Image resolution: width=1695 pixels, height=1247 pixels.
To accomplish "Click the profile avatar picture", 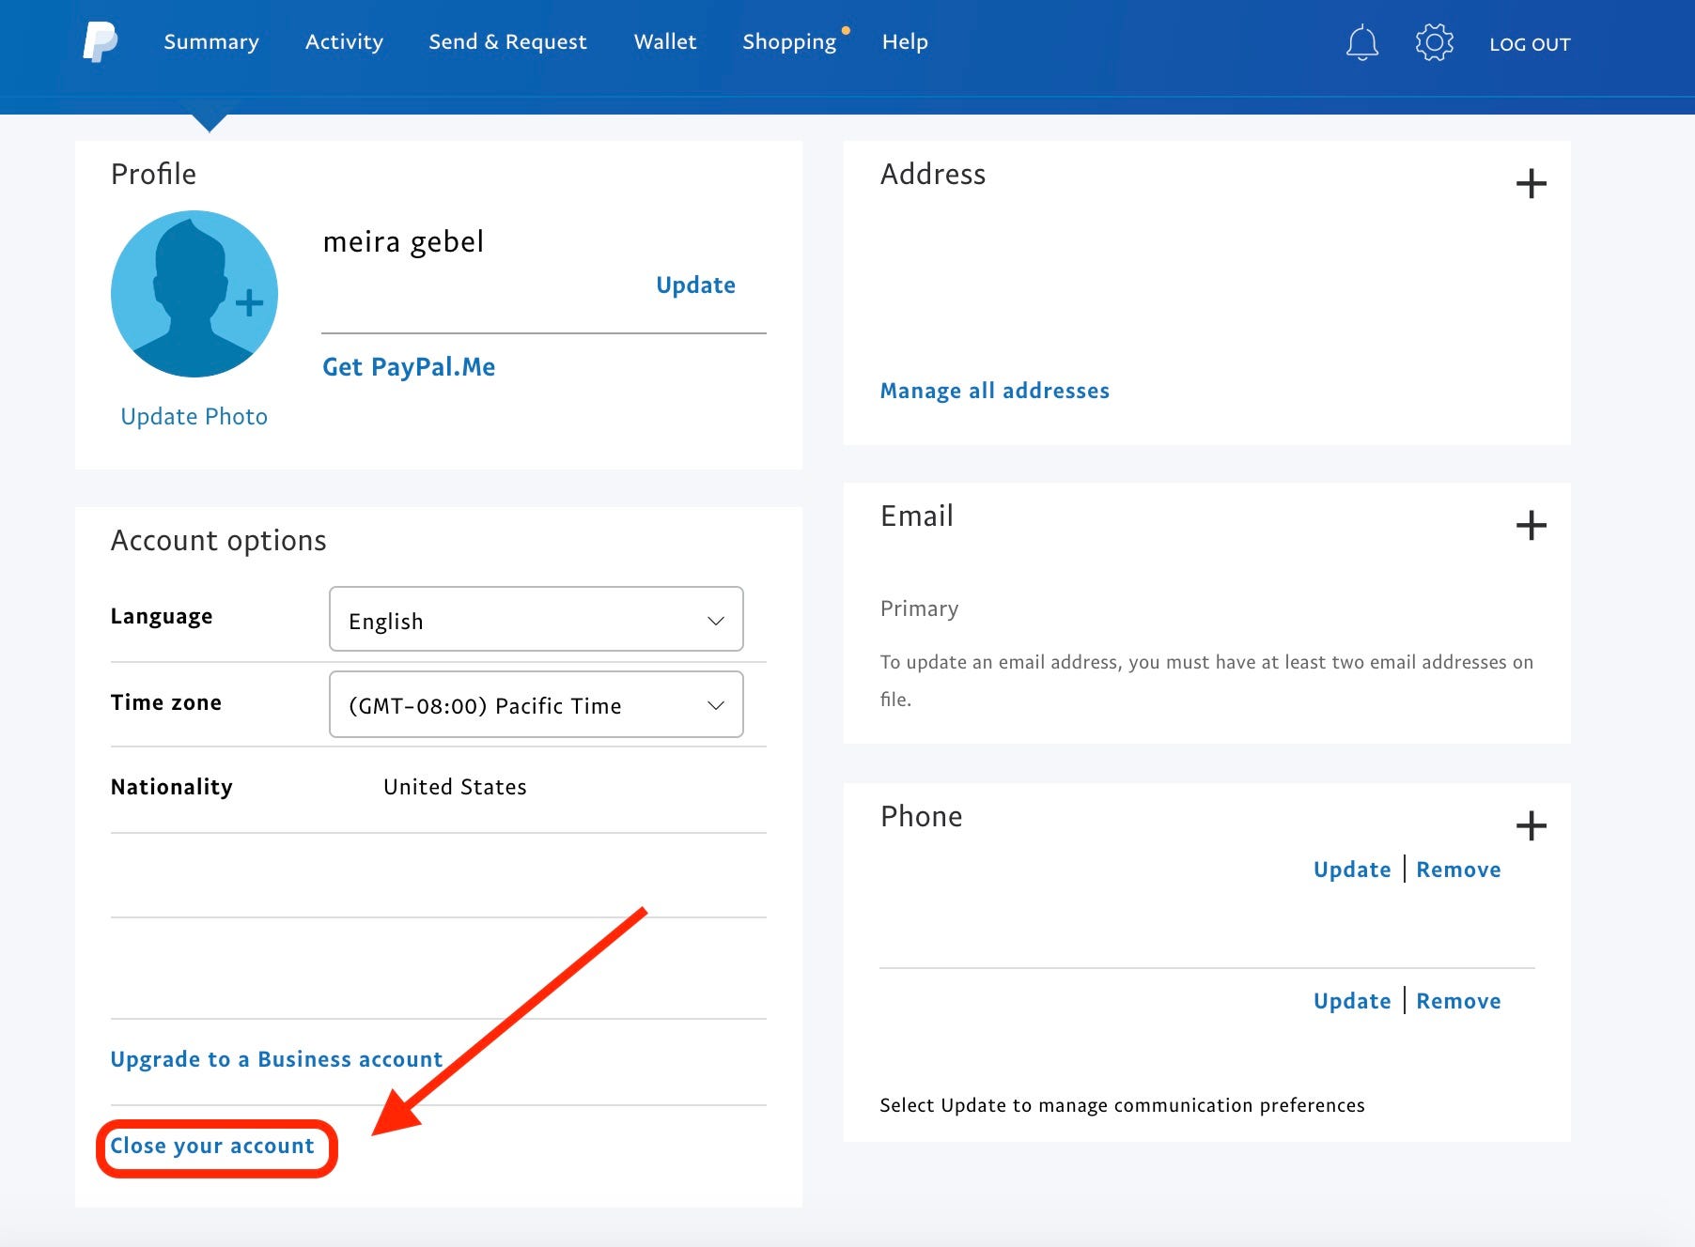I will tap(194, 294).
